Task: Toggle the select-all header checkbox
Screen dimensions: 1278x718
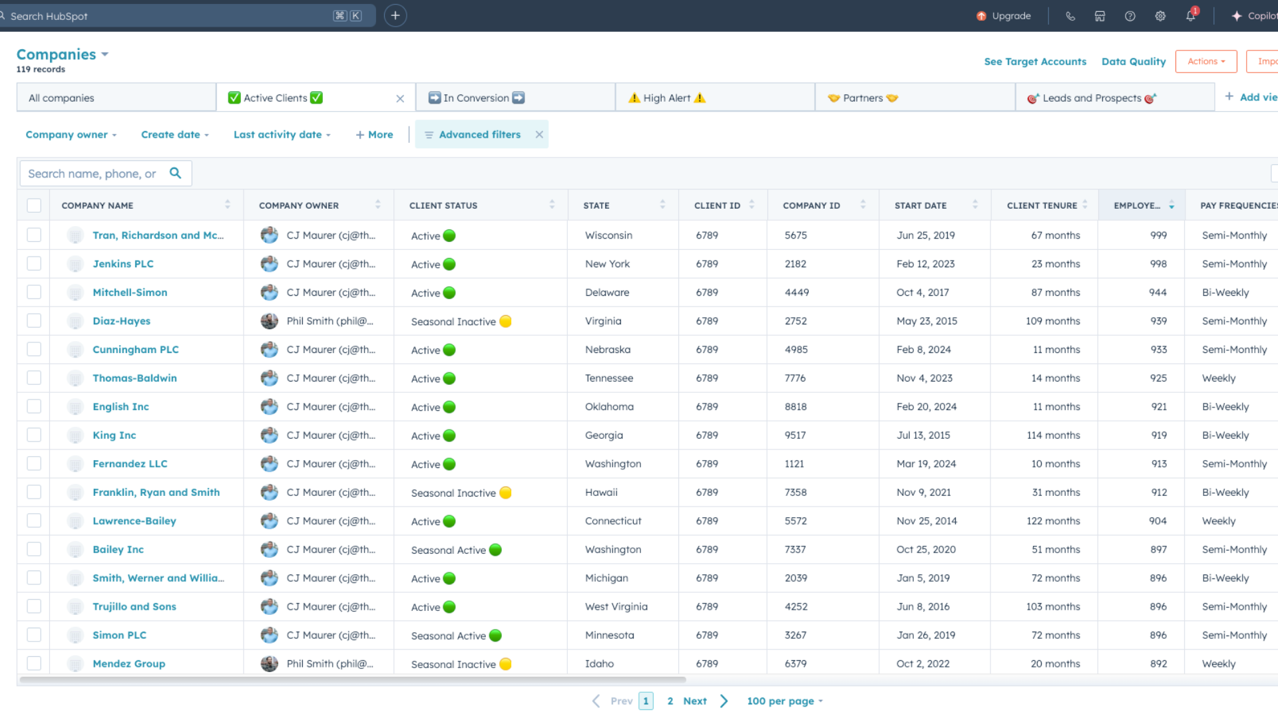Action: 34,205
